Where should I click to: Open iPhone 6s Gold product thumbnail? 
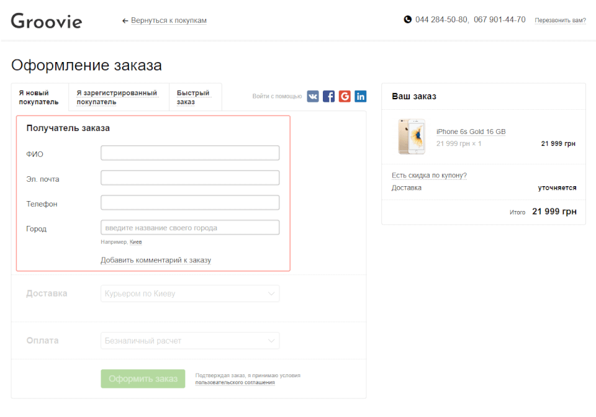click(412, 137)
